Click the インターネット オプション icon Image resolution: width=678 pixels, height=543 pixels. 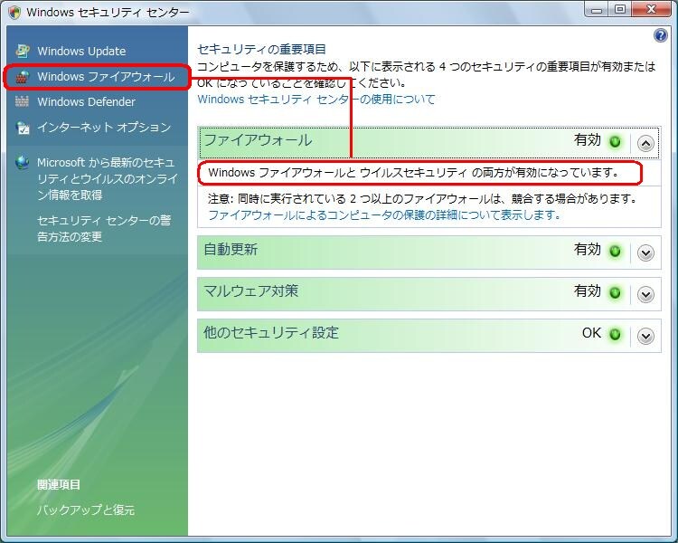pos(23,128)
